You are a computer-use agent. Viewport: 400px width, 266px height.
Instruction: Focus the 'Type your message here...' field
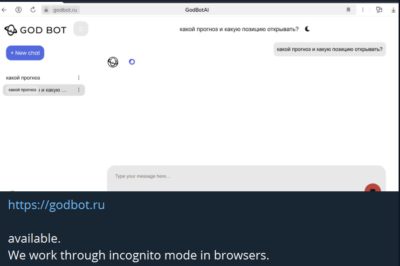click(246, 178)
